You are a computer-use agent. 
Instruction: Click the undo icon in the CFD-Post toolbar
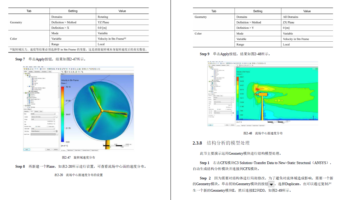click(x=35, y=69)
